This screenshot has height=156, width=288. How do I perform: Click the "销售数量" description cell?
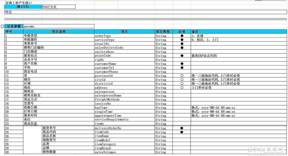[68, 152]
